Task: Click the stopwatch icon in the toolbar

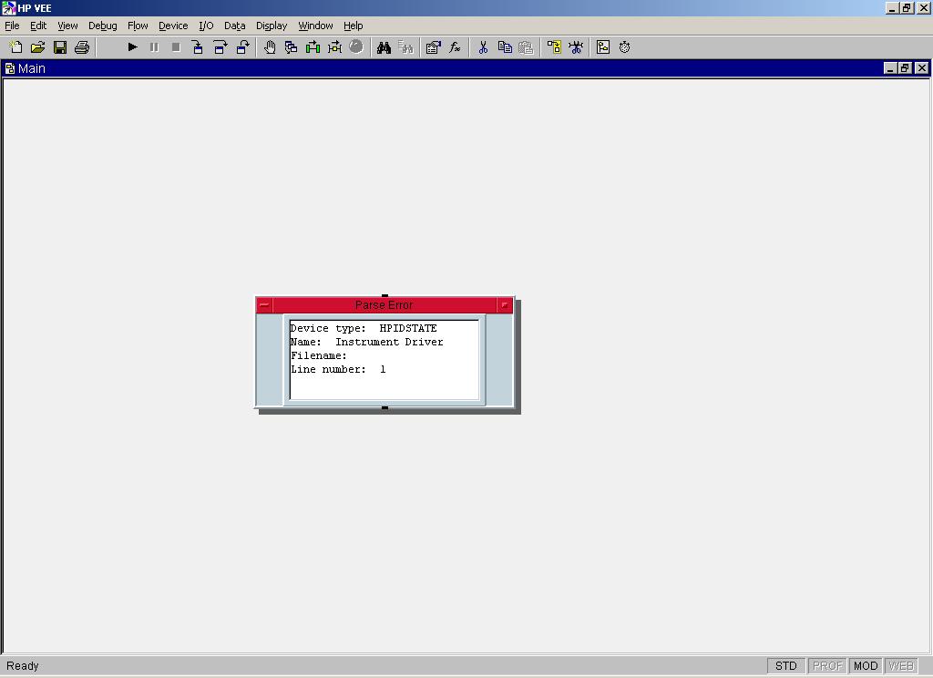Action: point(625,47)
